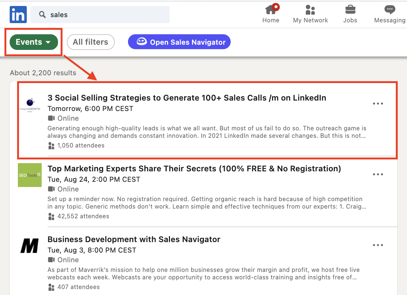Click the search magnifier icon
Image resolution: width=407 pixels, height=295 pixels.
click(42, 15)
